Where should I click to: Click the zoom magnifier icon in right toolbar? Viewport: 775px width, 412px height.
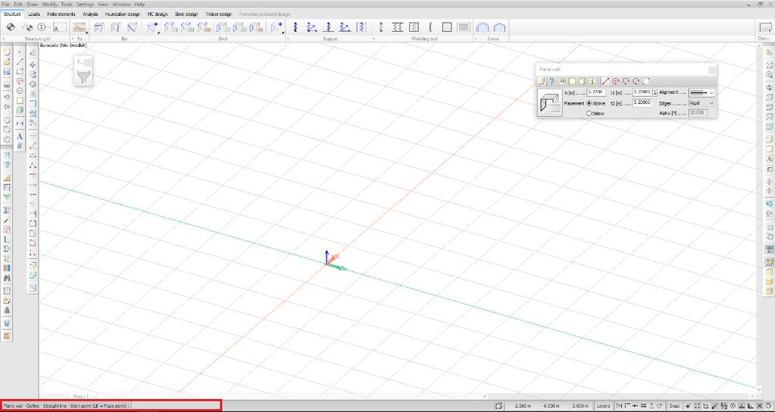pos(769,74)
